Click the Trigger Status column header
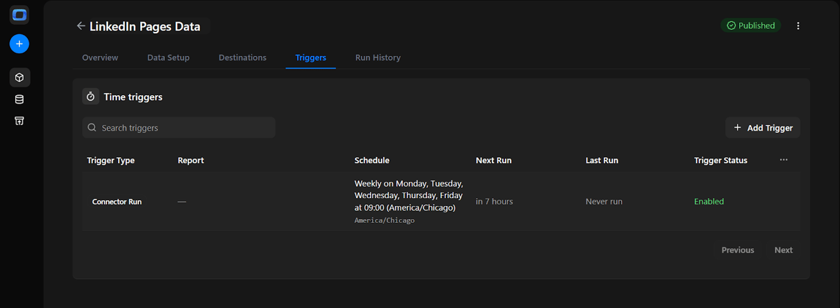The height and width of the screenshot is (308, 840). click(721, 160)
